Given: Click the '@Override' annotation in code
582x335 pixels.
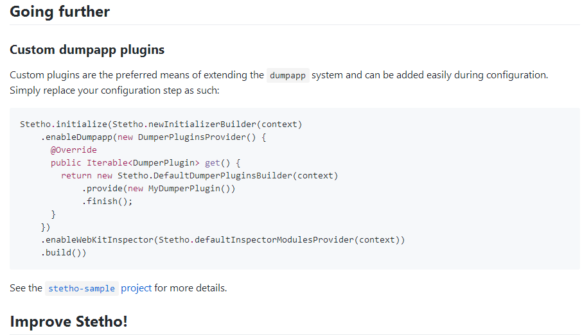Looking at the screenshot, I should pyautogui.click(x=73, y=150).
